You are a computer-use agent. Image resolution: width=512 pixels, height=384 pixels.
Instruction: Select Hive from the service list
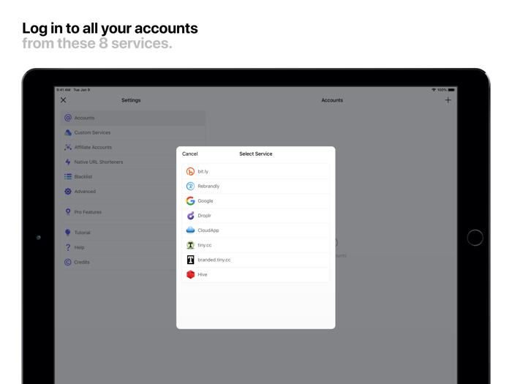coord(256,274)
